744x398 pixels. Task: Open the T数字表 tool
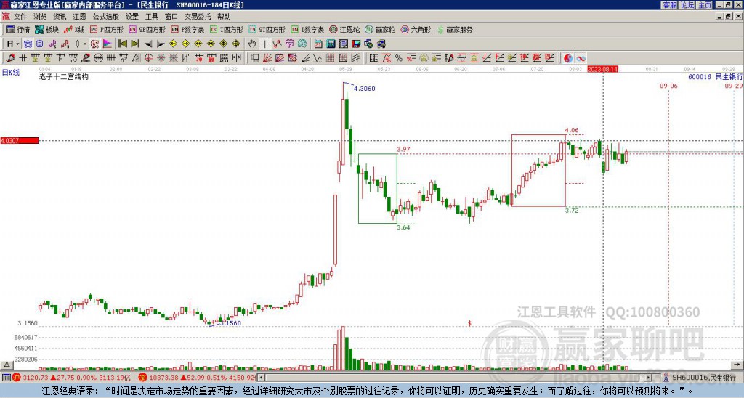(x=307, y=29)
